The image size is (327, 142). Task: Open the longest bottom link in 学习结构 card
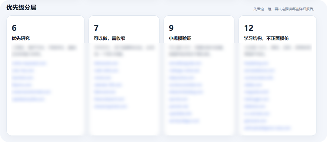point(267,128)
